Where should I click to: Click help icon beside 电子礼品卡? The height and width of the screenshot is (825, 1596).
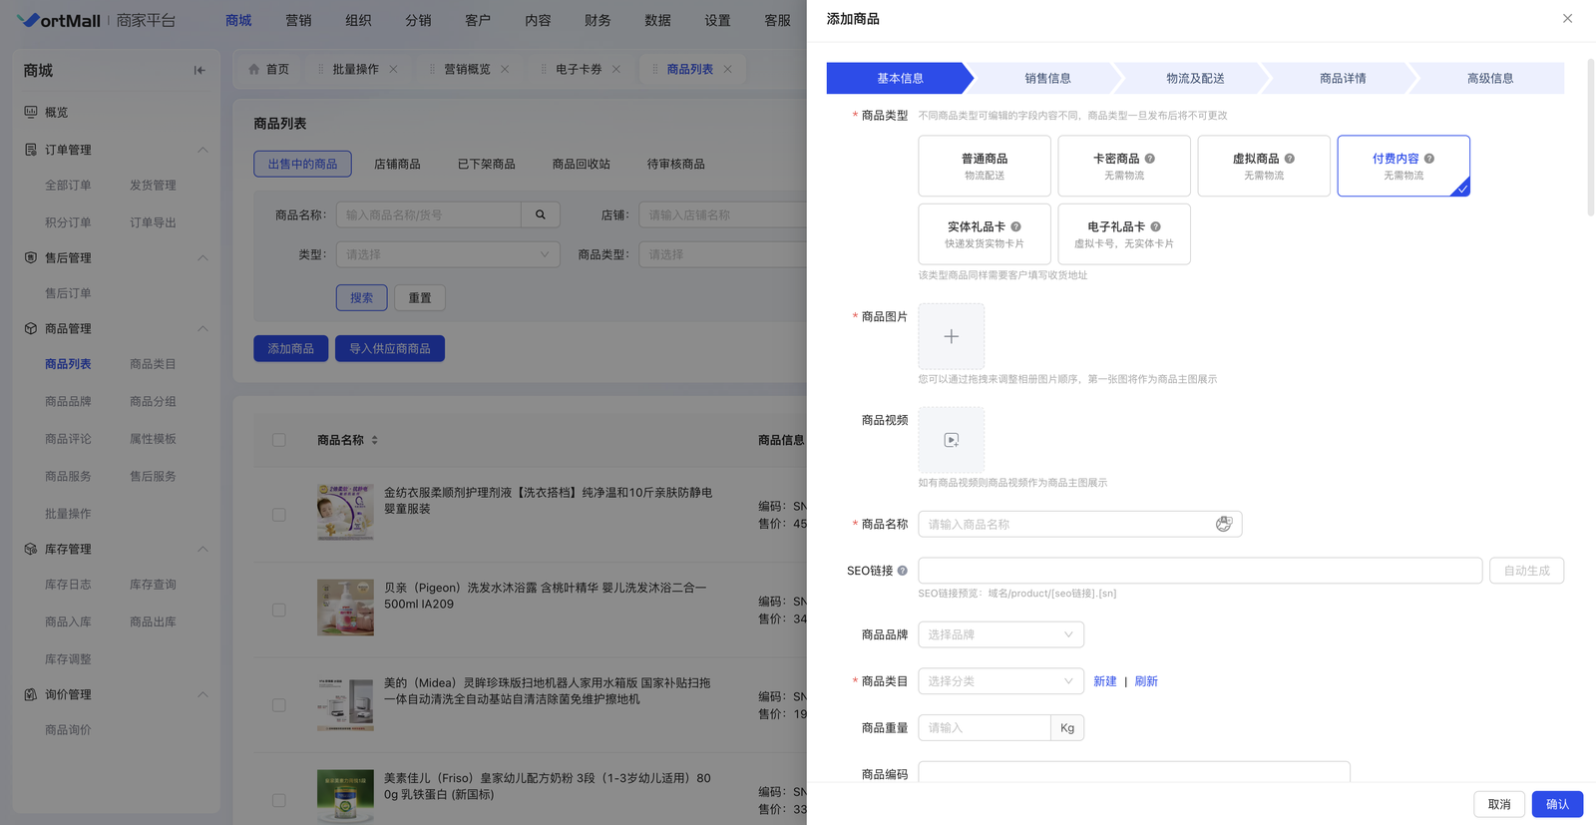1155,226
